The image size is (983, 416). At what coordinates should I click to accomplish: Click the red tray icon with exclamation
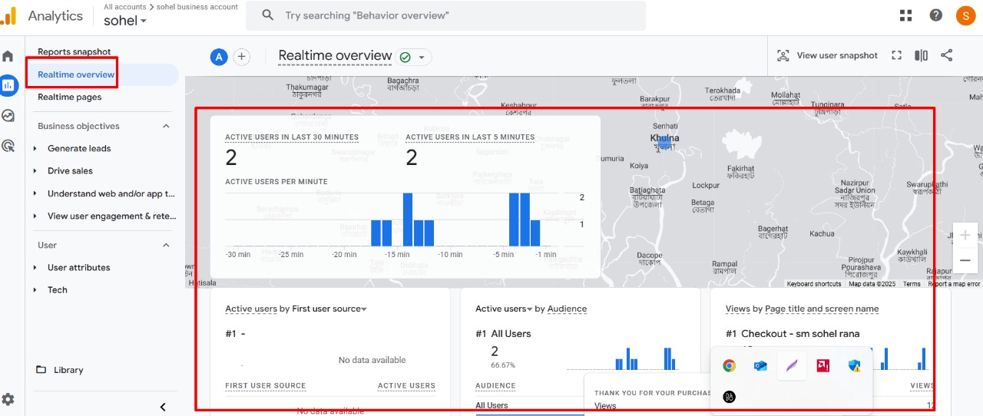tap(823, 366)
